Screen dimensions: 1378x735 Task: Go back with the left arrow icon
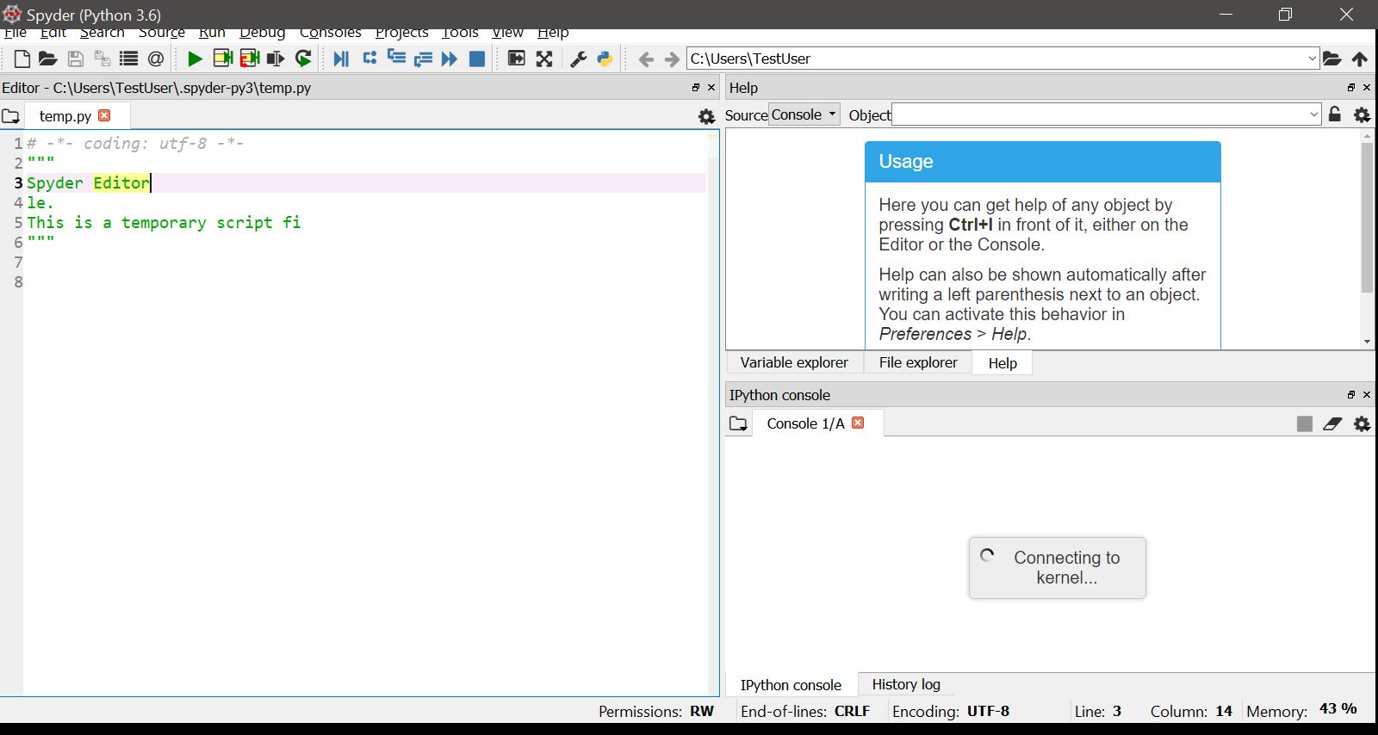(646, 59)
